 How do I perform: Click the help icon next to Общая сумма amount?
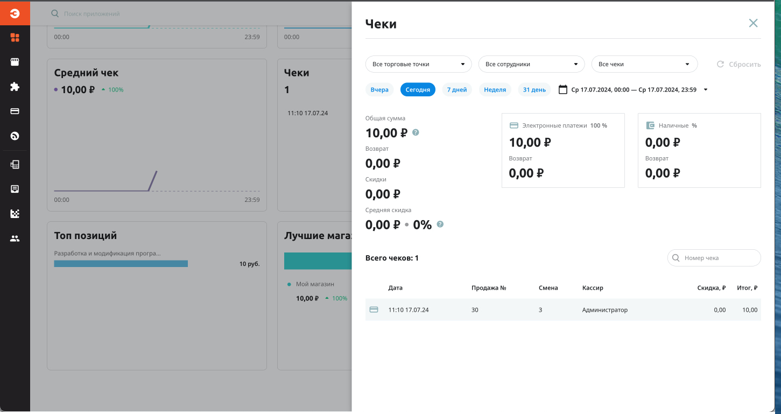pos(416,132)
